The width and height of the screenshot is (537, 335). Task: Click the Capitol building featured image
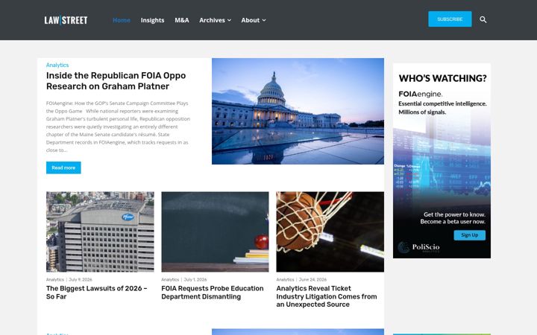[298, 111]
